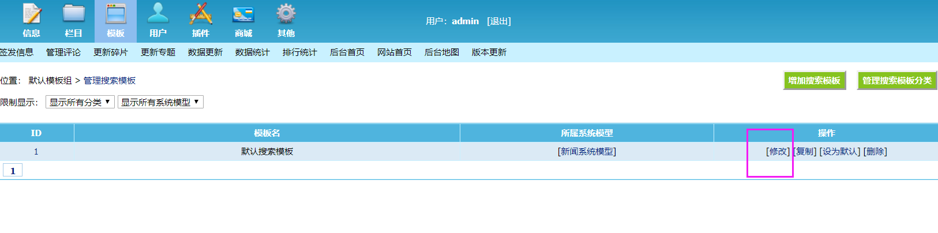Open the 其他 (Other) gear icon
938x233 pixels.
click(x=286, y=21)
